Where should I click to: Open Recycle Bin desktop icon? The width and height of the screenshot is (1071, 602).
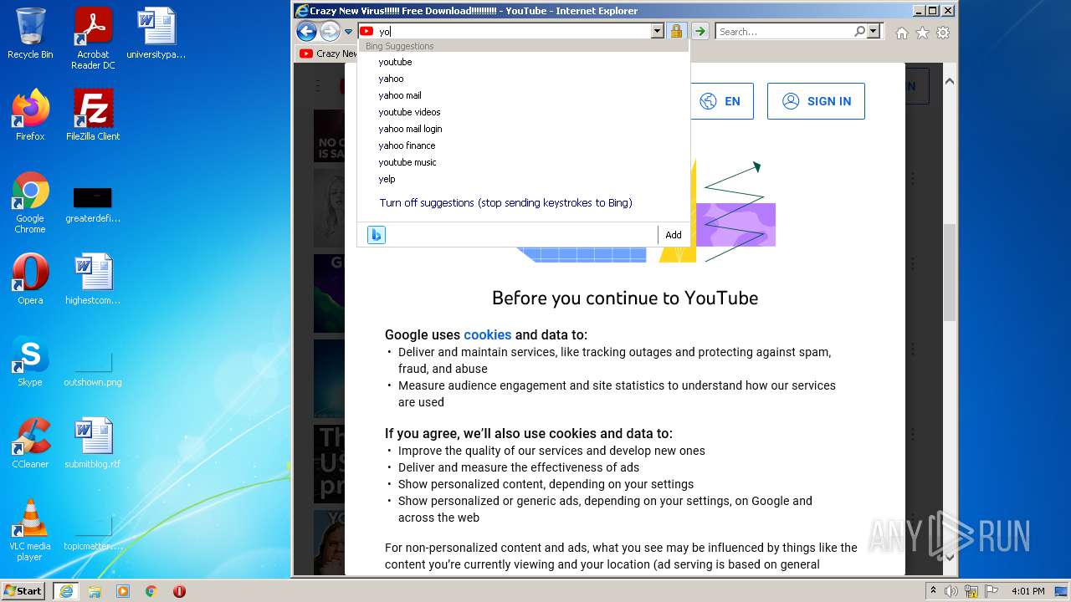(30, 33)
